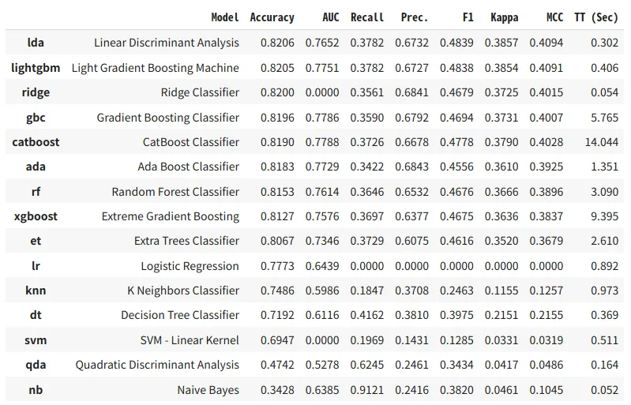
Task: Select the 0.8206 accuracy value cell
Action: (x=277, y=43)
